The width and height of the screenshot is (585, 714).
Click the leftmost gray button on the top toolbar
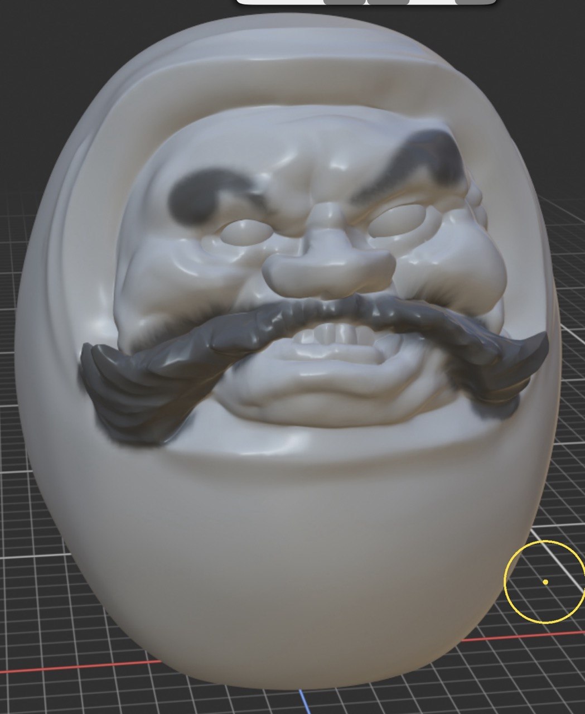346,4
